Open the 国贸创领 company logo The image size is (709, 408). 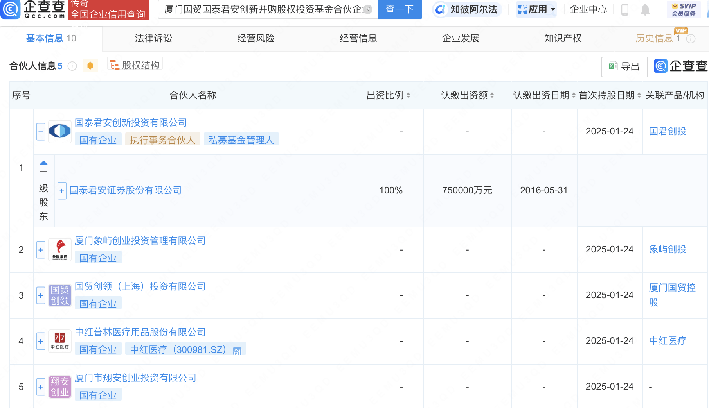coord(60,295)
